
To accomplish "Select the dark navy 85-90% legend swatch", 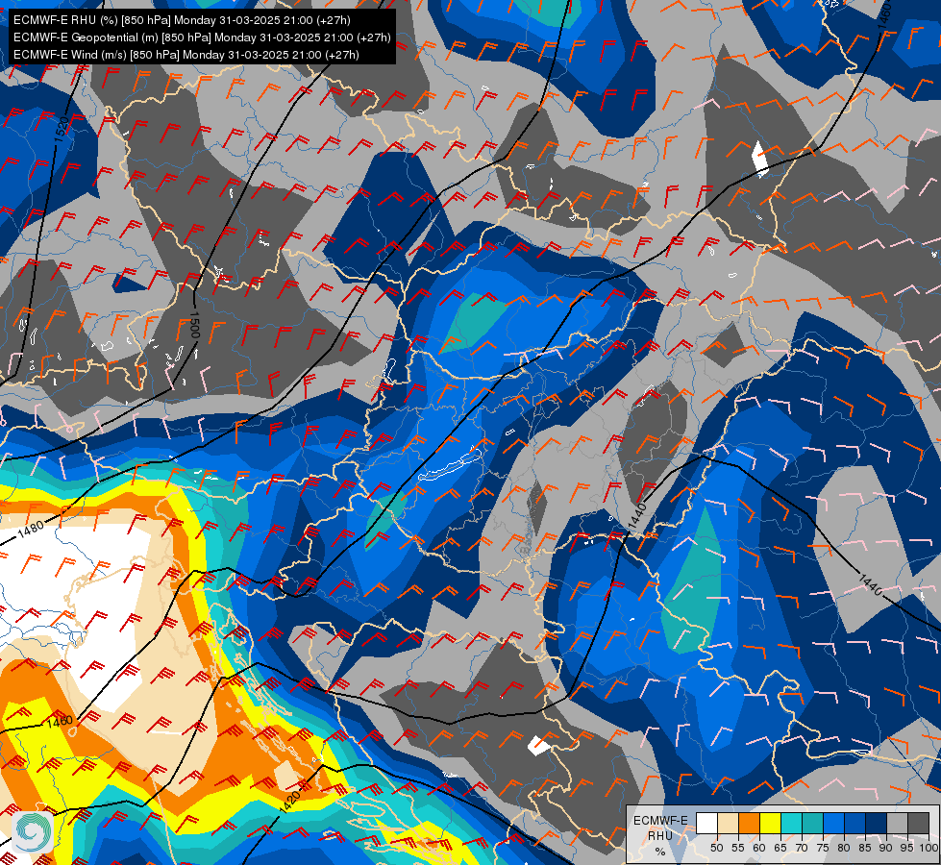I will click(877, 823).
